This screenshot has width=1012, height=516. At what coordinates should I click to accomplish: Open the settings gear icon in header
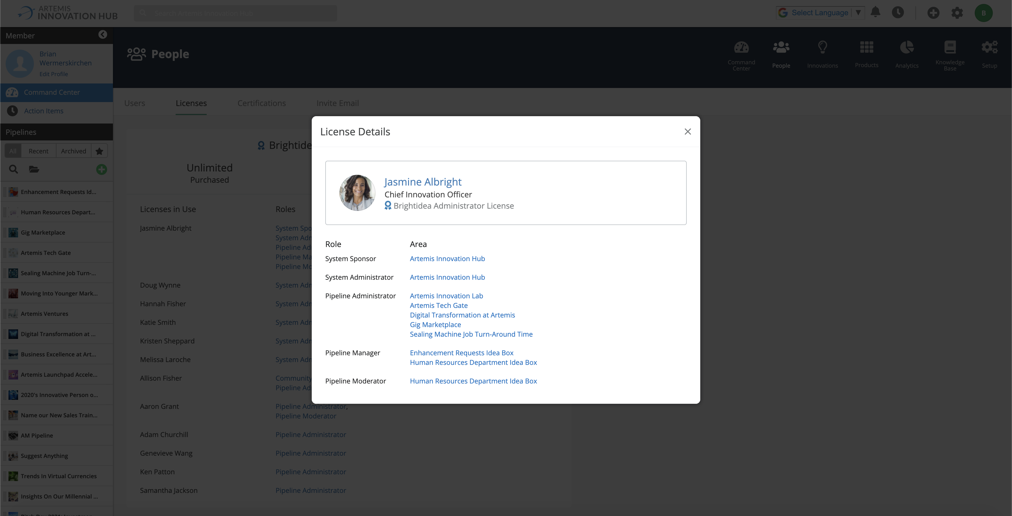tap(957, 13)
